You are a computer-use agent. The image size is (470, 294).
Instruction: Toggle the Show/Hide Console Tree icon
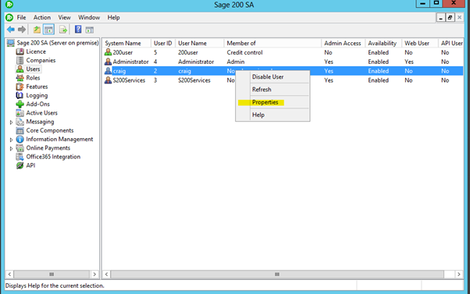pyautogui.click(x=48, y=30)
